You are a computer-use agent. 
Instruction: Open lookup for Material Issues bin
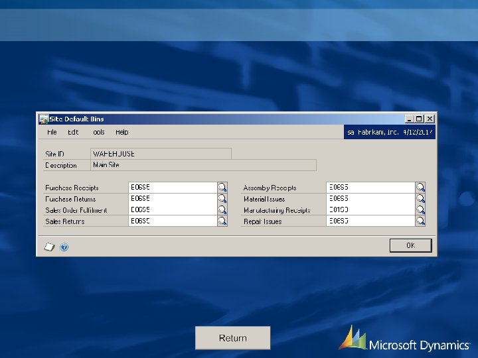pos(420,198)
